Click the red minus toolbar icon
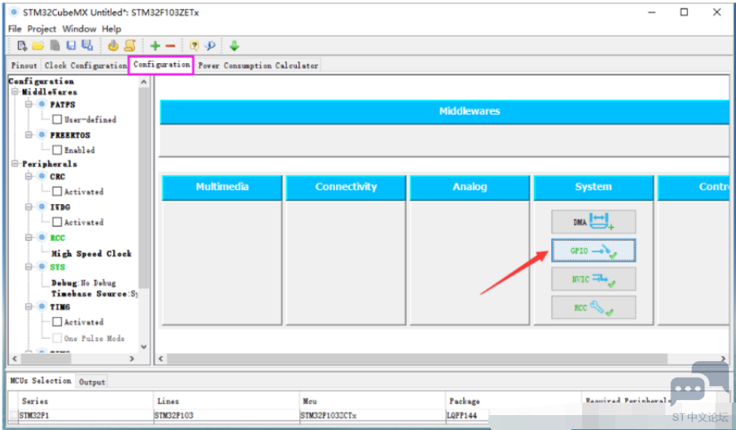The width and height of the screenshot is (736, 430). tap(170, 46)
